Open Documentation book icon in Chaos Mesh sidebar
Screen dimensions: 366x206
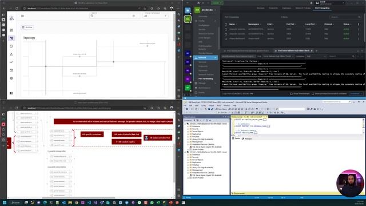(x=11, y=93)
